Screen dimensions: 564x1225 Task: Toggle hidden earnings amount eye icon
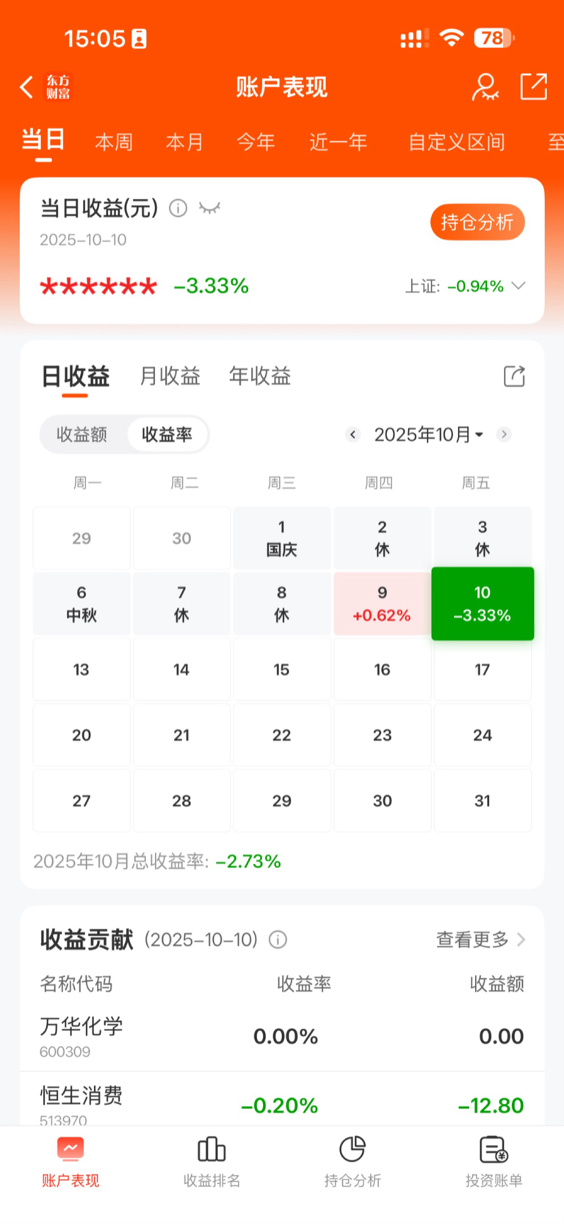209,209
